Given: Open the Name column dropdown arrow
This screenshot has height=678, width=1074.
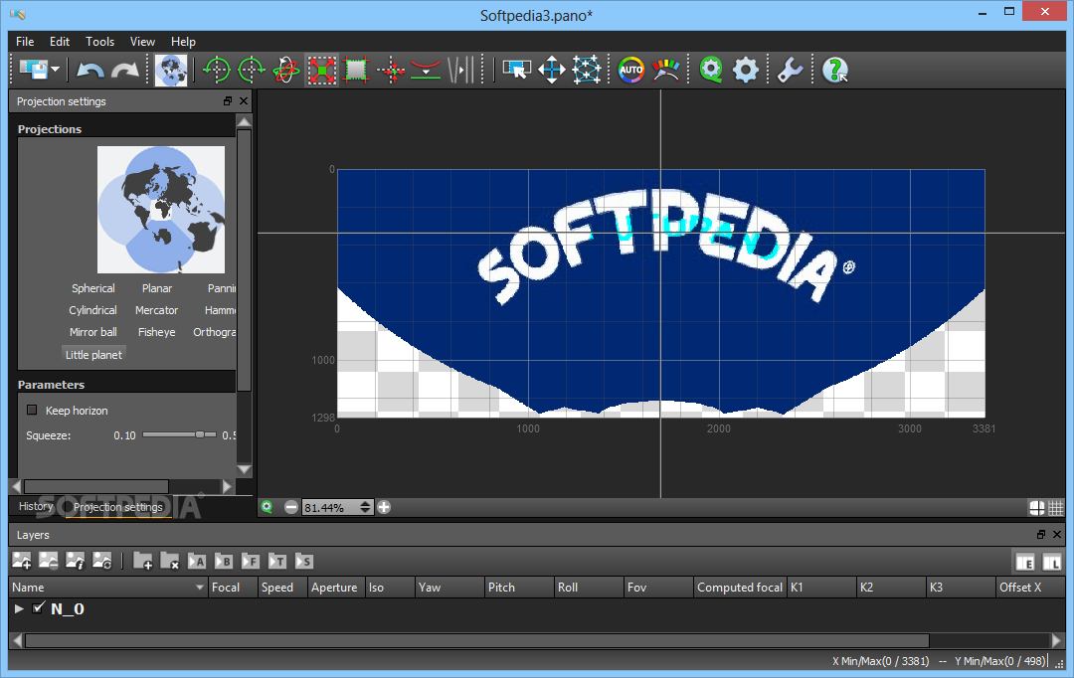Looking at the screenshot, I should point(199,588).
